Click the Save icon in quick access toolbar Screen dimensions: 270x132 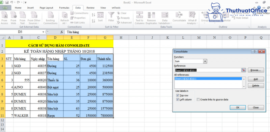pyautogui.click(x=7, y=2)
